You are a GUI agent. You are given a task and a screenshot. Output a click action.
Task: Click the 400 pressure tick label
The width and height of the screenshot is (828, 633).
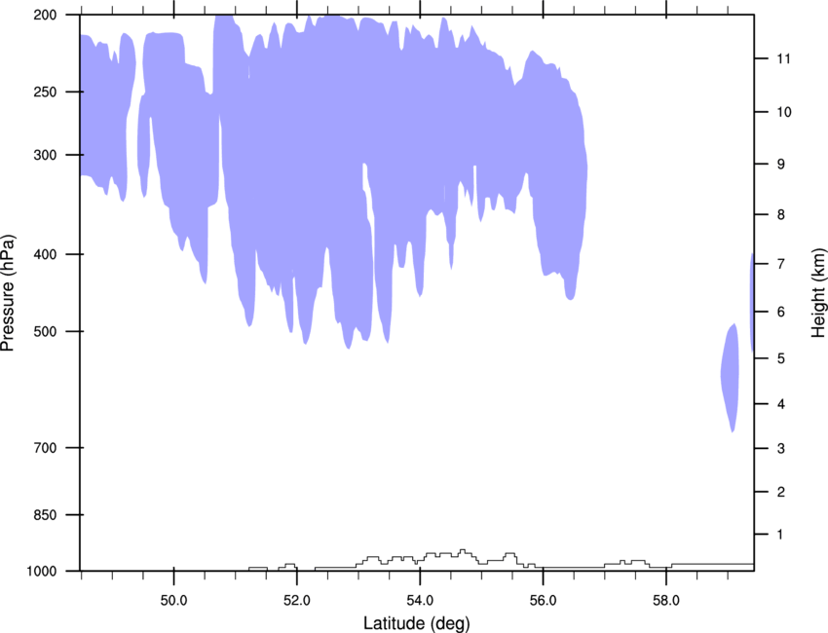[x=45, y=254]
